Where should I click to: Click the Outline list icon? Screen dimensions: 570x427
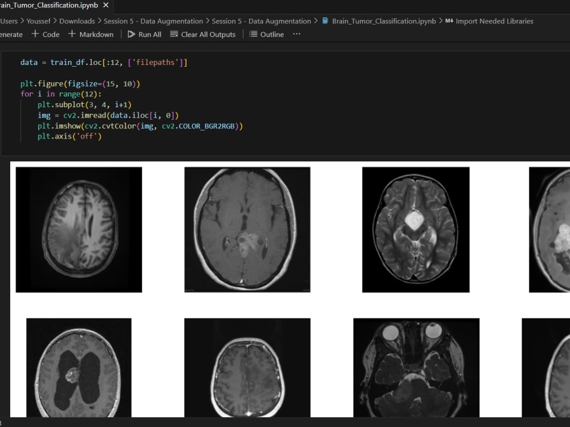point(253,34)
